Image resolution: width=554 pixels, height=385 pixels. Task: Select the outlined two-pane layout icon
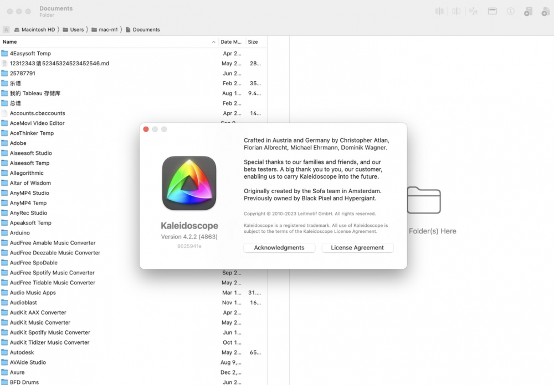[x=456, y=11]
